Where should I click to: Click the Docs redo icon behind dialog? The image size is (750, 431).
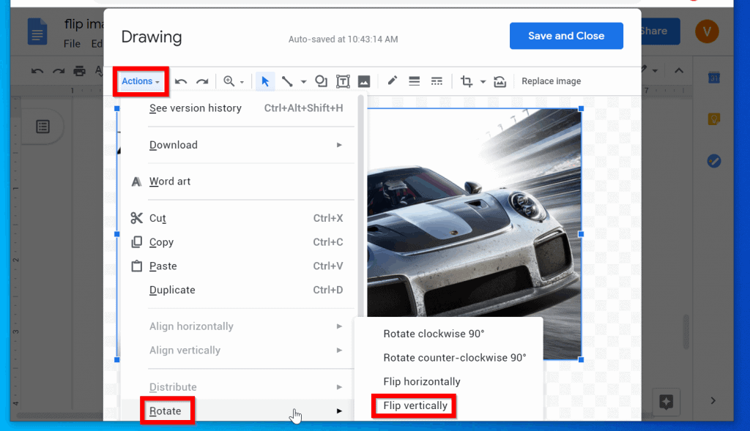[59, 72]
